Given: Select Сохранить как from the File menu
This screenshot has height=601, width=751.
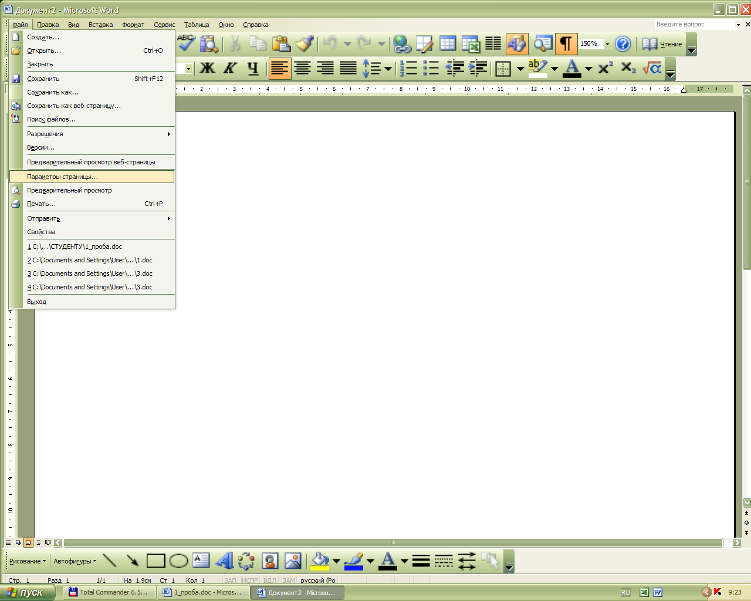Looking at the screenshot, I should click(92, 92).
